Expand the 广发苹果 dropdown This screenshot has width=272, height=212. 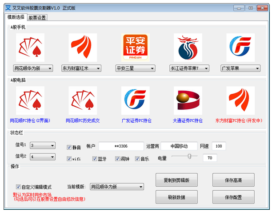point(240,68)
